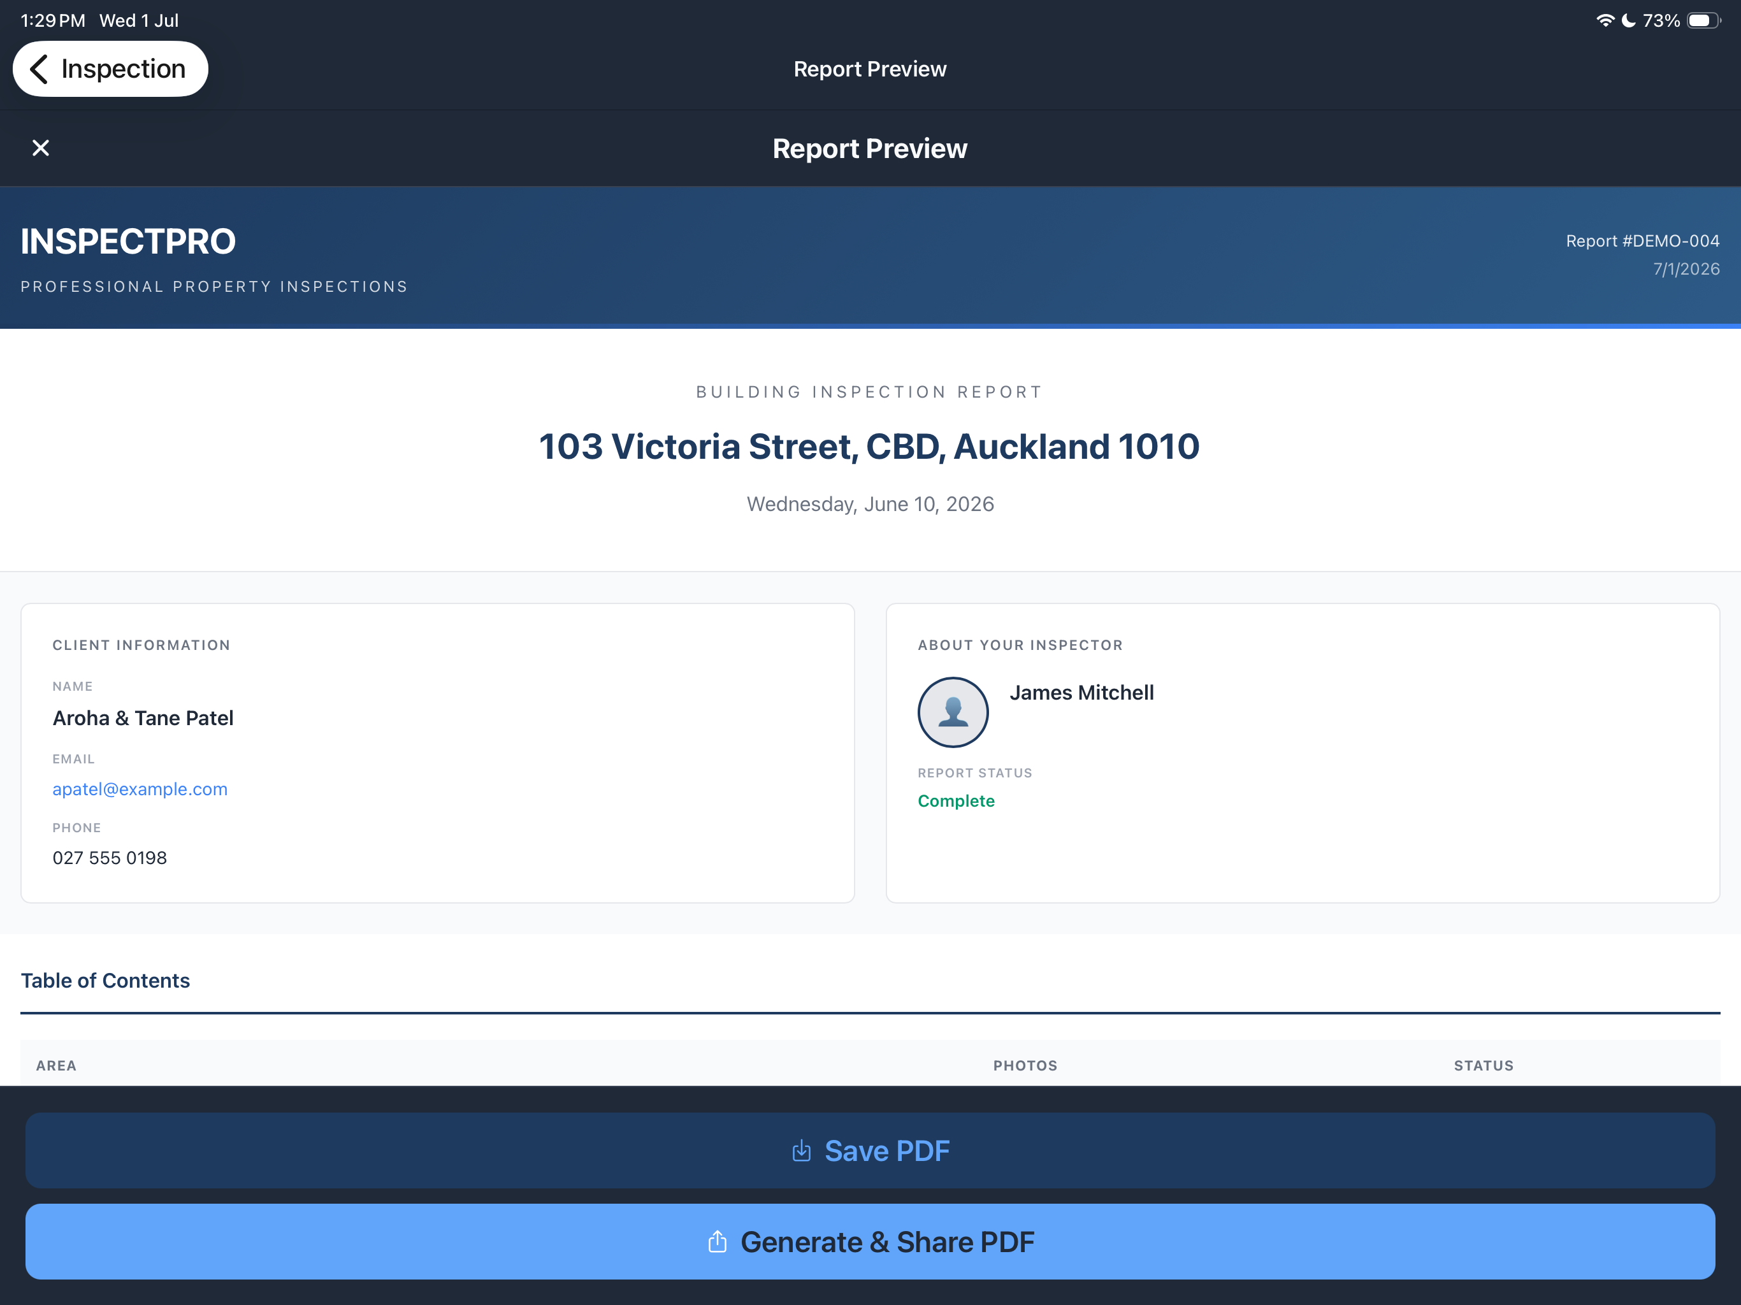1741x1305 pixels.
Task: Tap the PHOTOS column header
Action: point(1025,1065)
